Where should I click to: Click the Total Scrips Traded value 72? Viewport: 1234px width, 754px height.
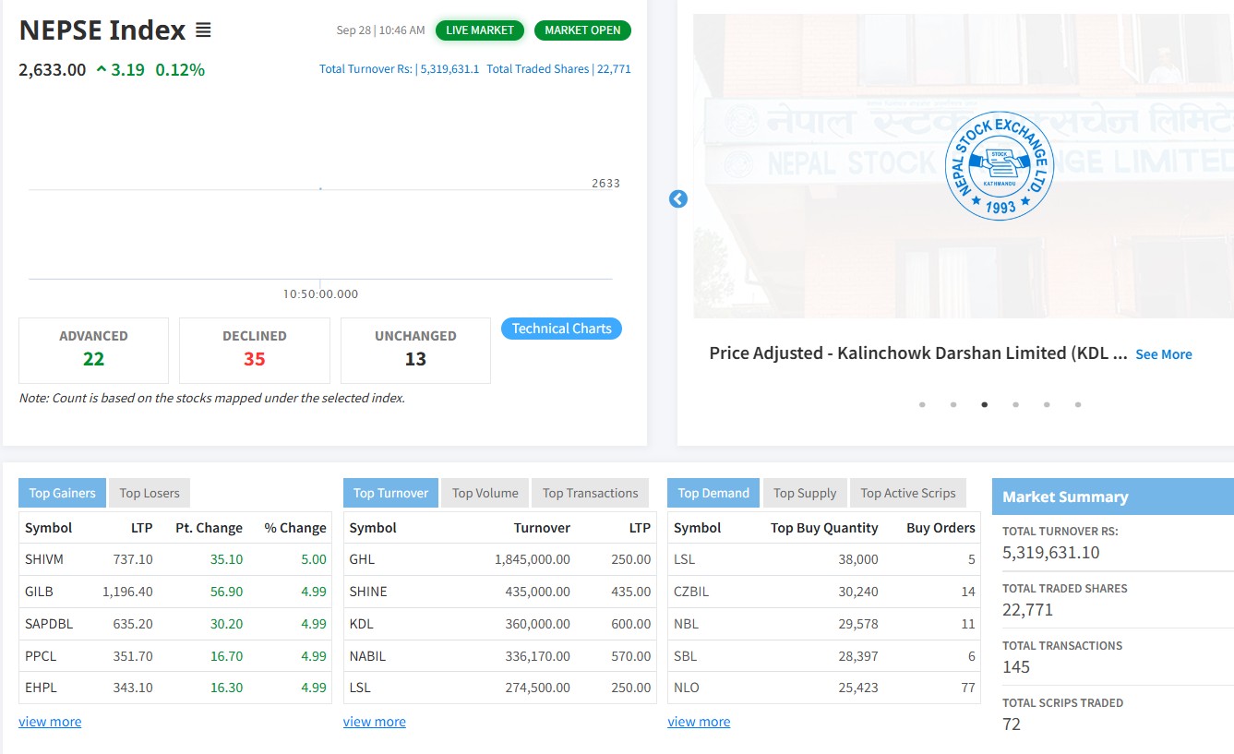pyautogui.click(x=1012, y=724)
